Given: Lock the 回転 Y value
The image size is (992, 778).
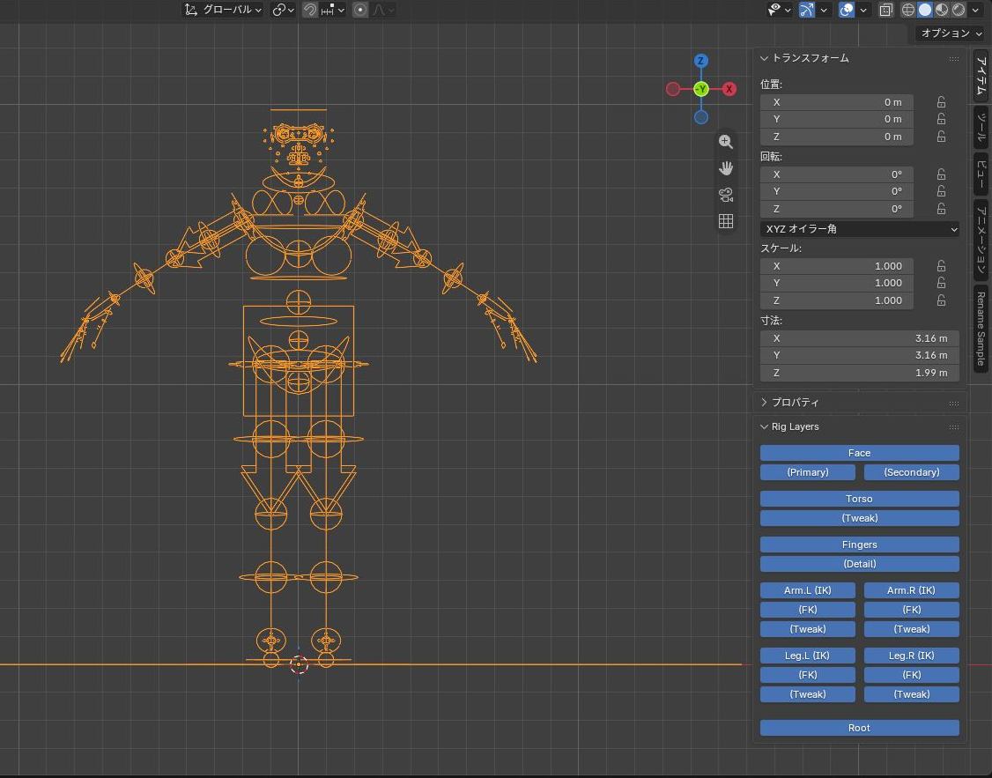Looking at the screenshot, I should click(x=942, y=191).
